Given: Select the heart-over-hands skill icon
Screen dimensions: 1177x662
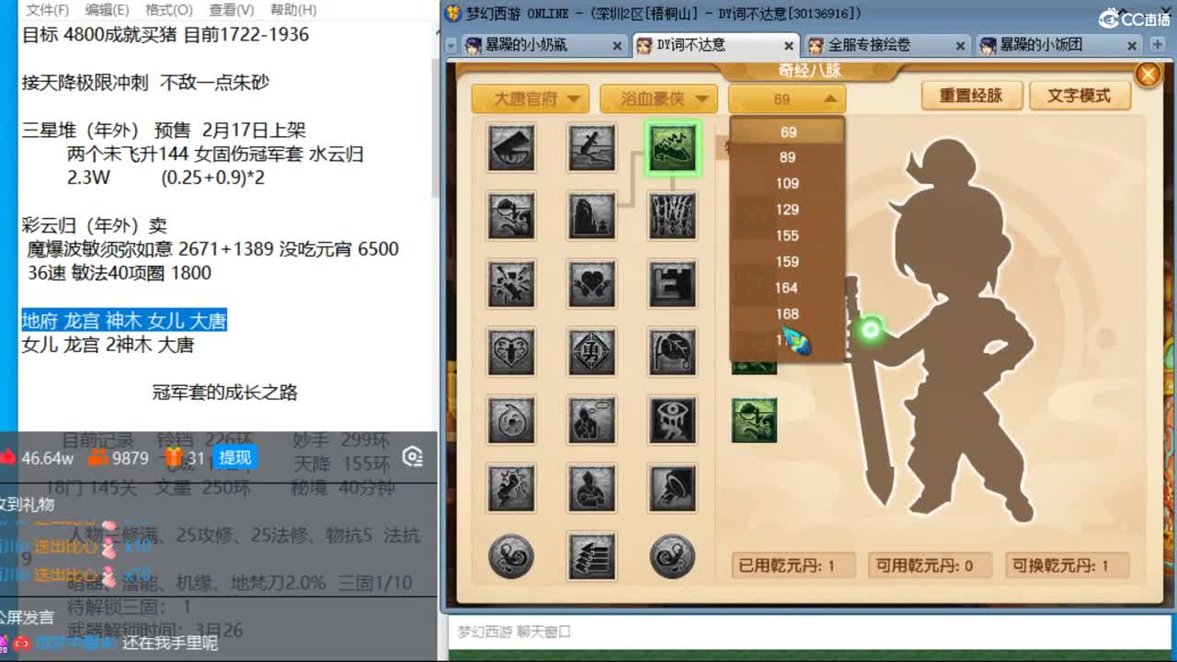Looking at the screenshot, I should [x=592, y=283].
